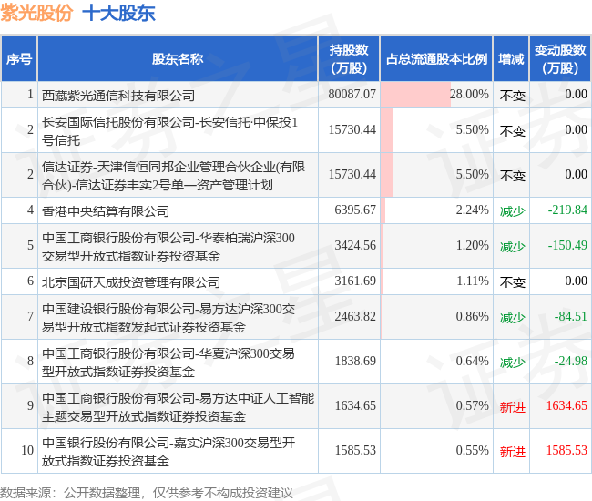Image resolution: width=592 pixels, height=501 pixels.
Task: Click 减少 status in 香港中央结算 row
Action: click(x=513, y=210)
